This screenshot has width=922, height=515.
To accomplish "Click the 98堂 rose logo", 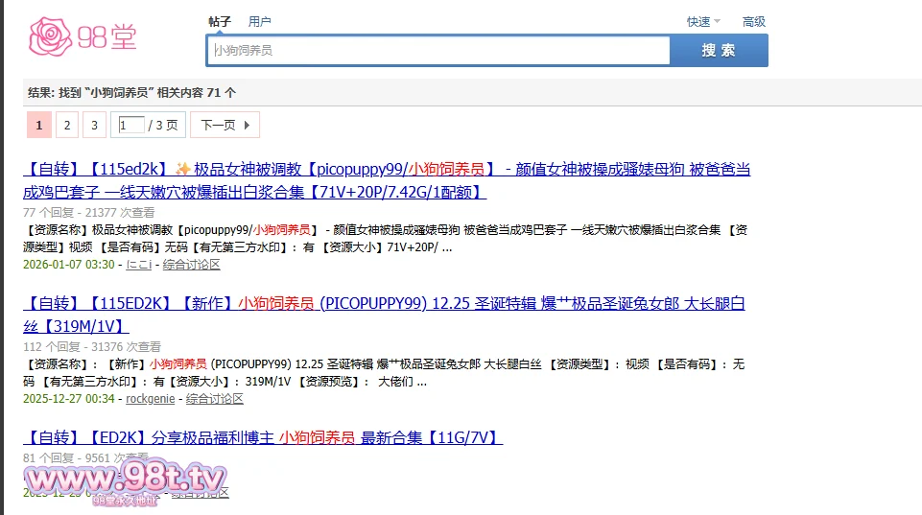I will (x=83, y=36).
